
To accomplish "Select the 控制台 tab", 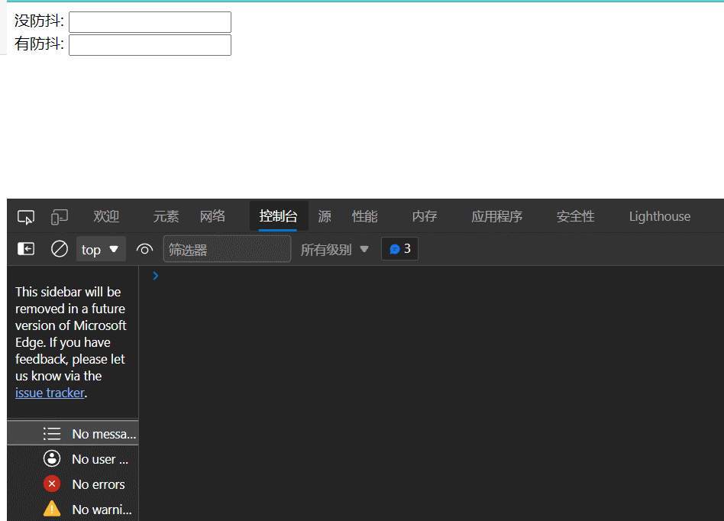I will pyautogui.click(x=279, y=216).
